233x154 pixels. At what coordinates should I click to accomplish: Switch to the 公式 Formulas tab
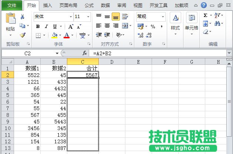89,6
